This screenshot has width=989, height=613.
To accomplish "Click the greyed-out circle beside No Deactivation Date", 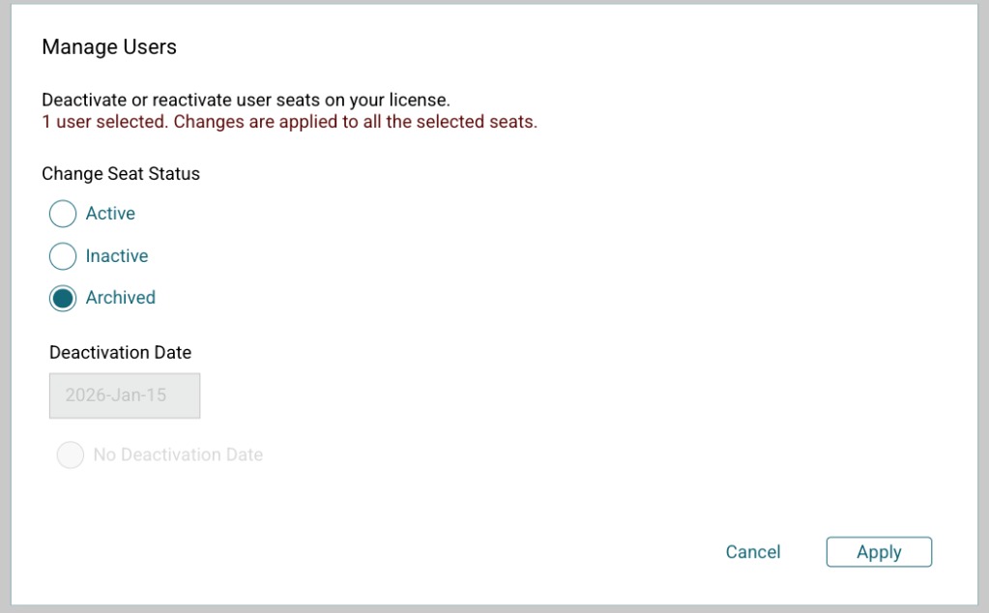I will pyautogui.click(x=71, y=454).
